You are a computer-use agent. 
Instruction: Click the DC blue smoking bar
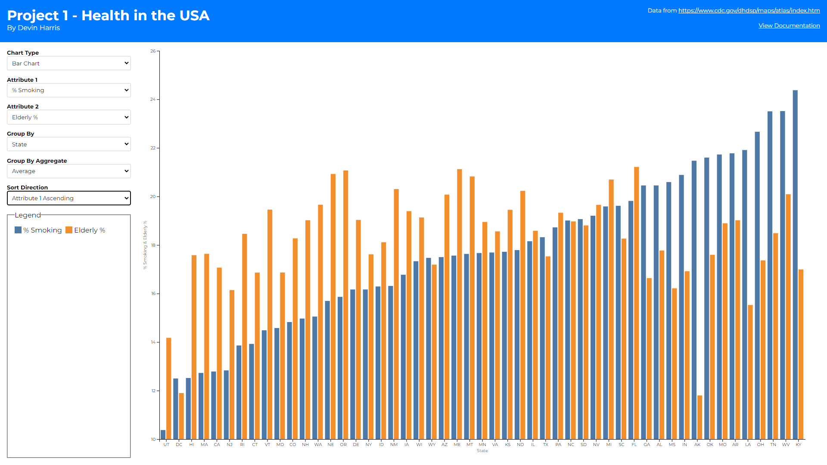tap(176, 408)
